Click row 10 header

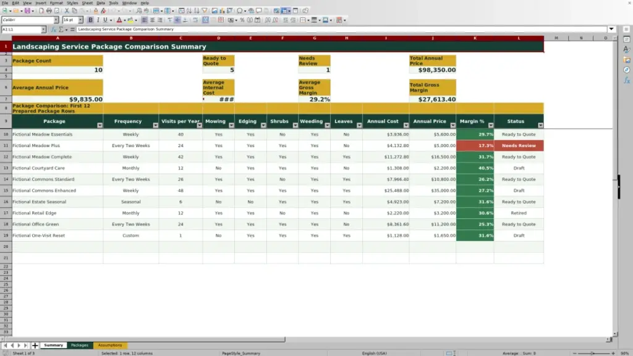coord(6,134)
